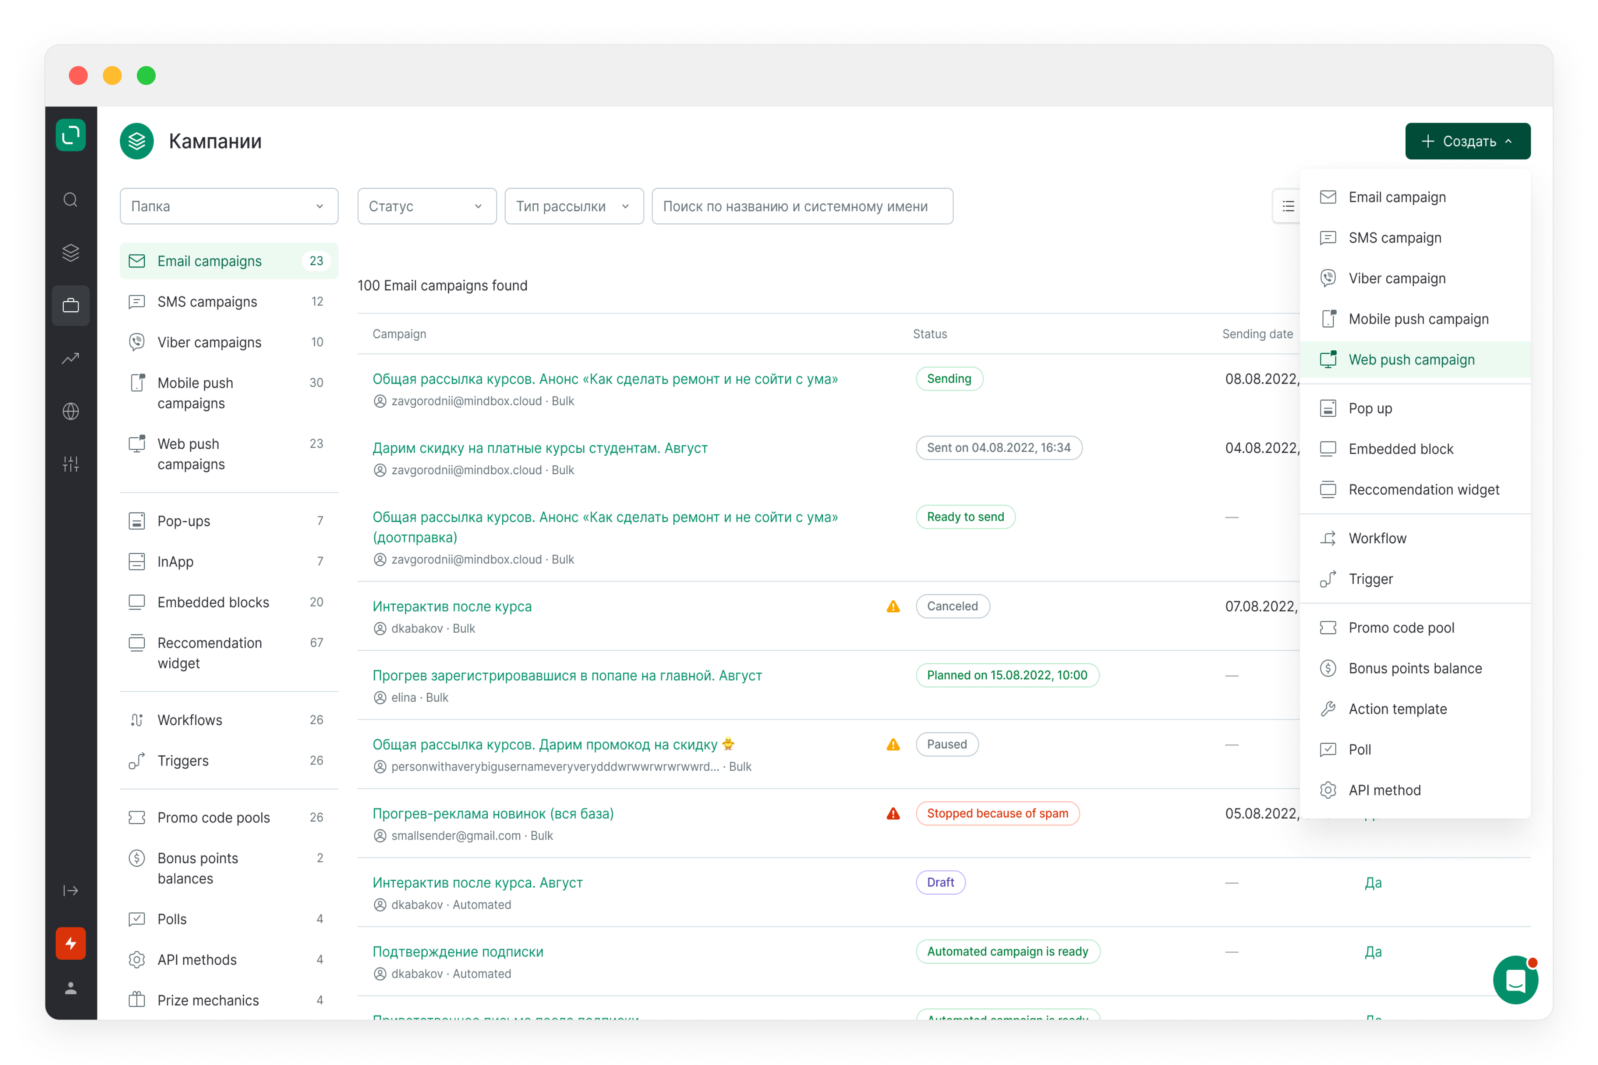
Task: Click the Кампании header layers icon
Action: pyautogui.click(x=137, y=141)
